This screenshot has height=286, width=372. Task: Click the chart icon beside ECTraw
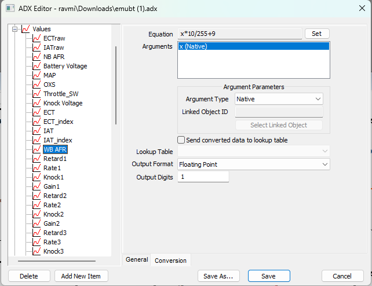(37, 38)
